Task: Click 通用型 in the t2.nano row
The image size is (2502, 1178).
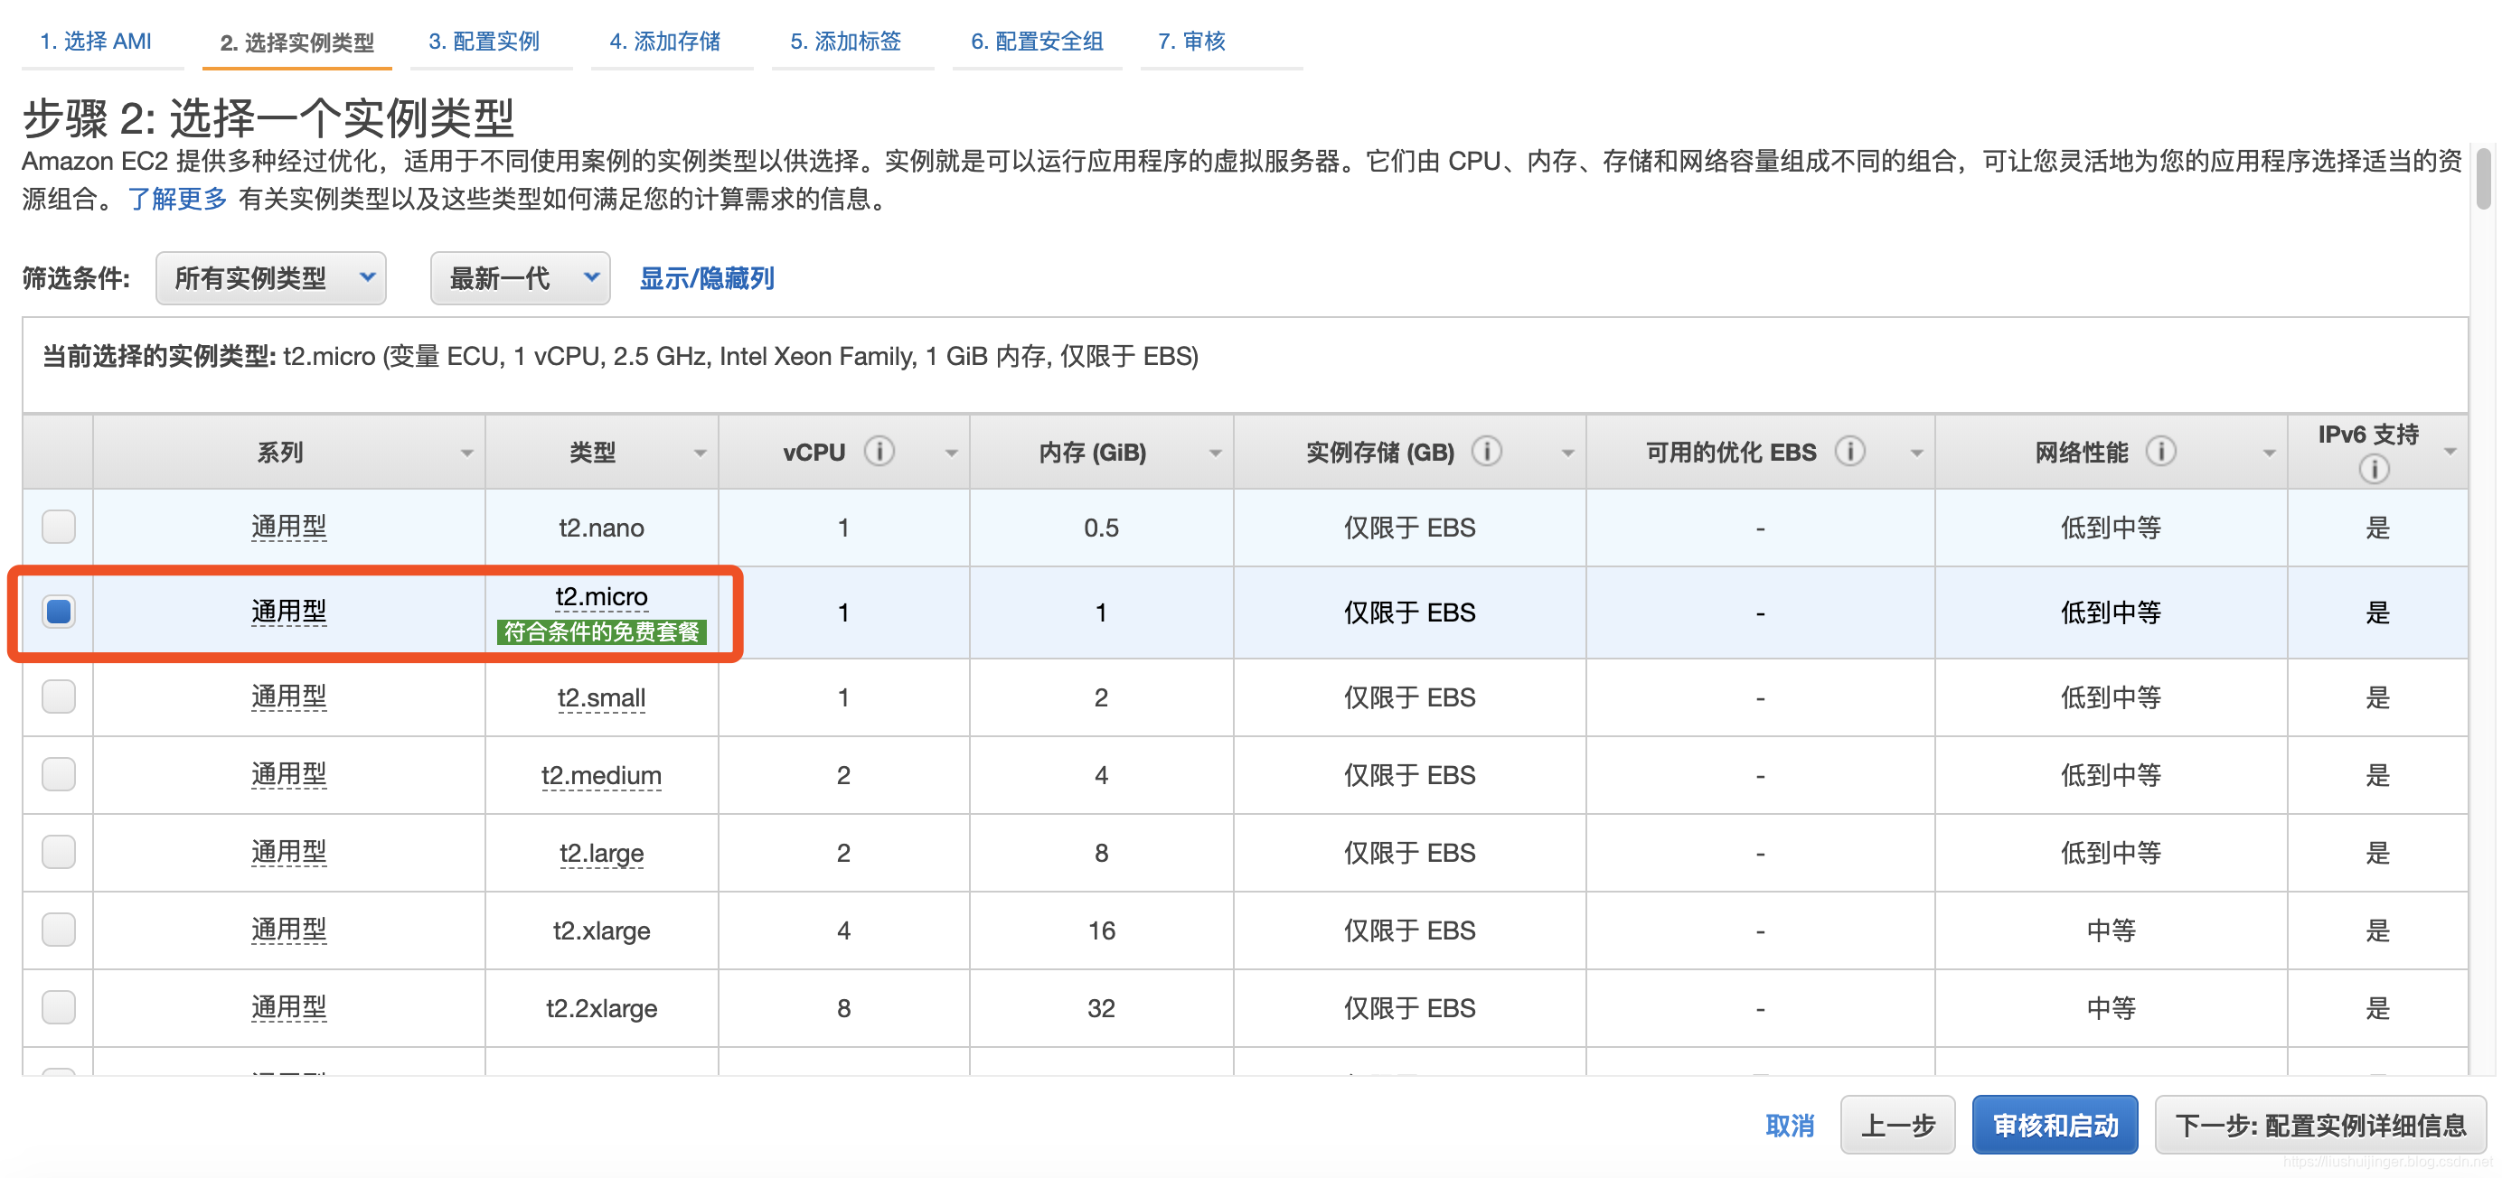Action: (x=288, y=527)
